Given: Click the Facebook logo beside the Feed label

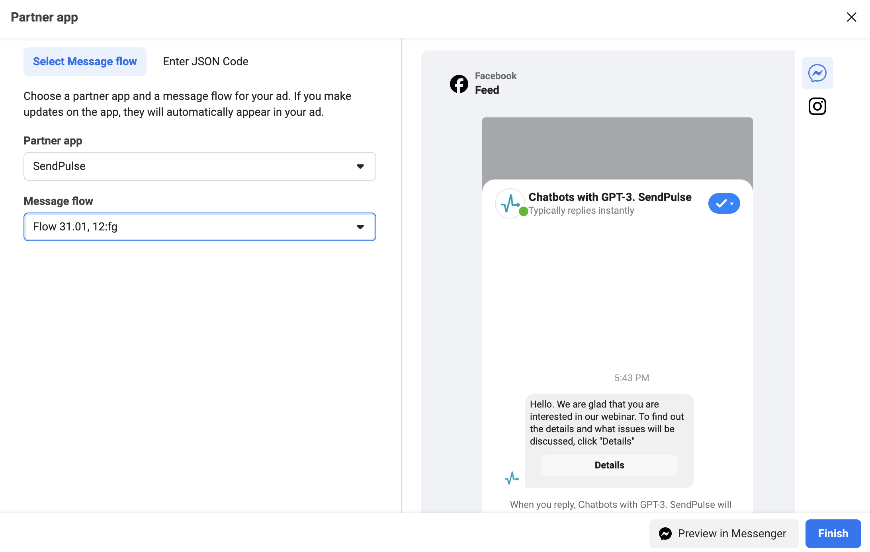Looking at the screenshot, I should click(x=459, y=84).
